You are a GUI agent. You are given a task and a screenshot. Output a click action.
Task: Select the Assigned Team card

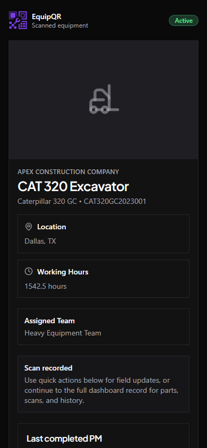103,326
